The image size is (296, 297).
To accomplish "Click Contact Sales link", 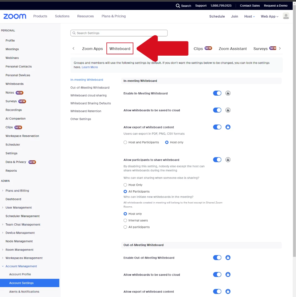I will (250, 6).
